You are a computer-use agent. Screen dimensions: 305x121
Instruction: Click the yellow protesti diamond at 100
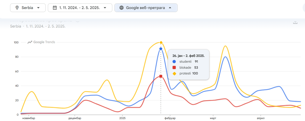[x=161, y=43]
